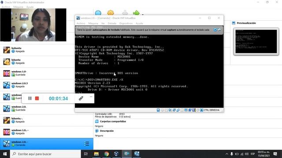282x158 pixels.
Task: Click the optical disk status icon
Action: tap(163, 110)
